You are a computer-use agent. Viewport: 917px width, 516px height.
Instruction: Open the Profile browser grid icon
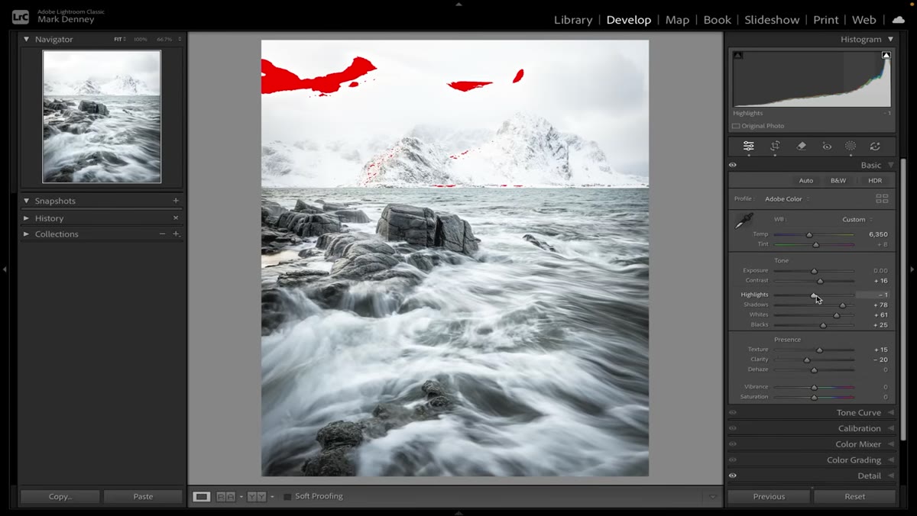(x=882, y=198)
